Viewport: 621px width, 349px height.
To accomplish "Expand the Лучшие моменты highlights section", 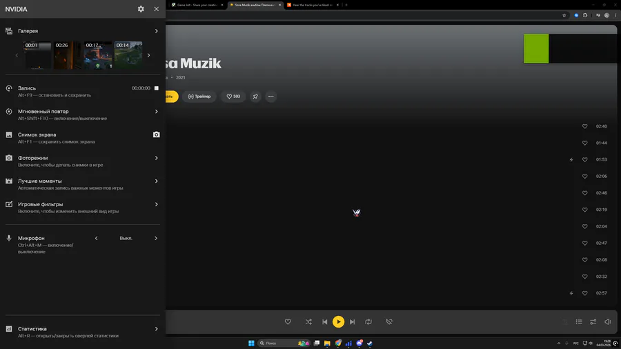I will [x=156, y=181].
